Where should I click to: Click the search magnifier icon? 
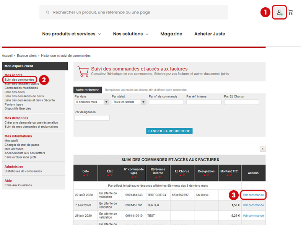[47, 12]
